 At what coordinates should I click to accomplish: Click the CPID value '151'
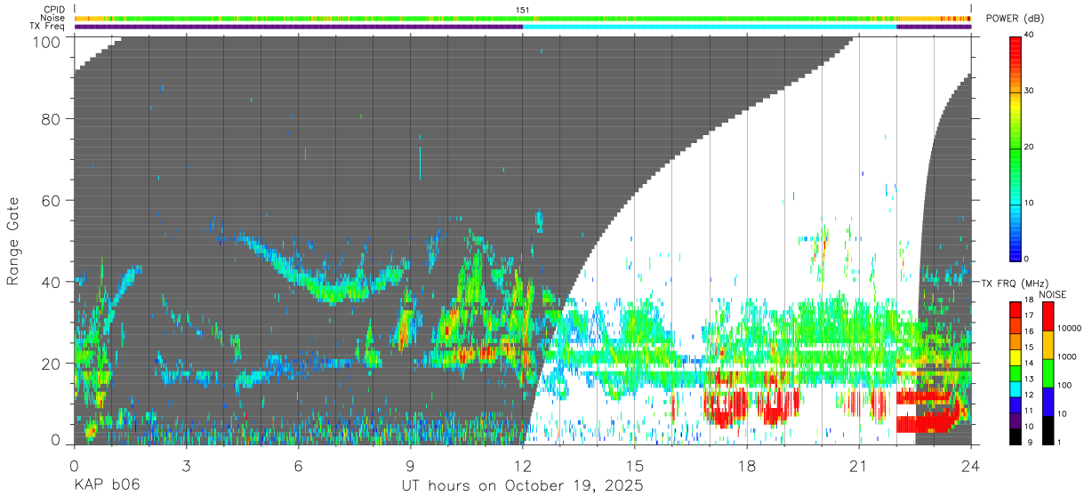(x=523, y=10)
